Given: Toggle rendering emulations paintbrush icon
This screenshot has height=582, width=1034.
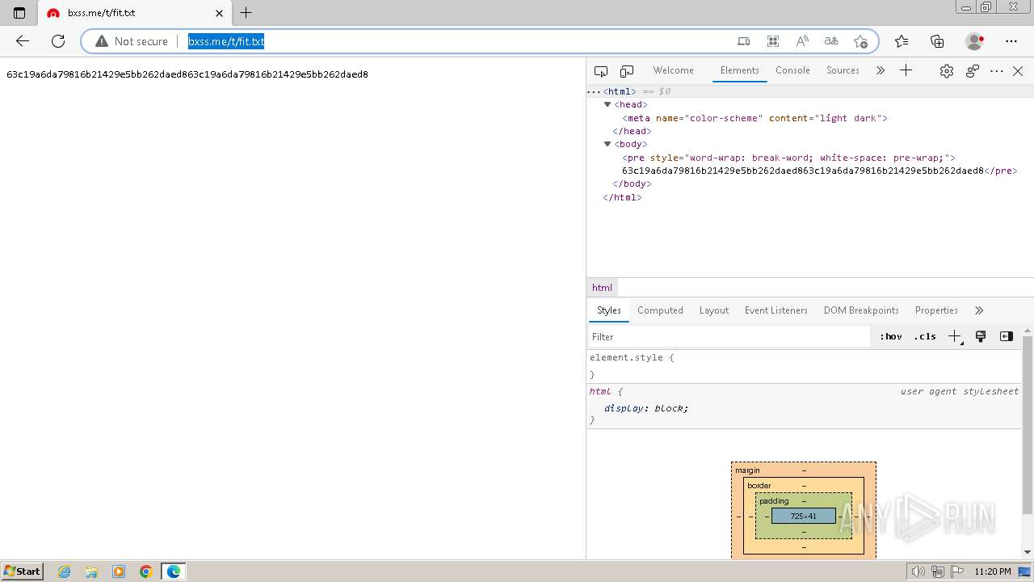Looking at the screenshot, I should (981, 336).
